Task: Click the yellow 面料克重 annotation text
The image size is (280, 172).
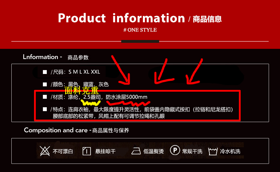Action: [82, 91]
